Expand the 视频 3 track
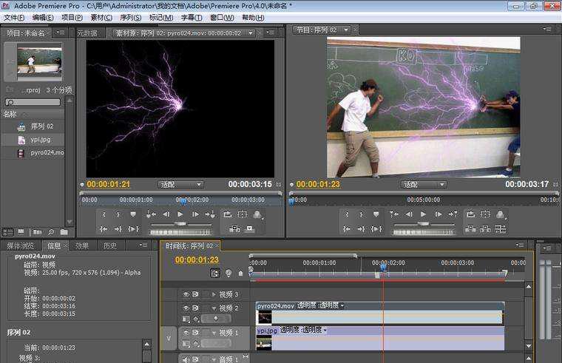The width and height of the screenshot is (562, 363). (214, 294)
